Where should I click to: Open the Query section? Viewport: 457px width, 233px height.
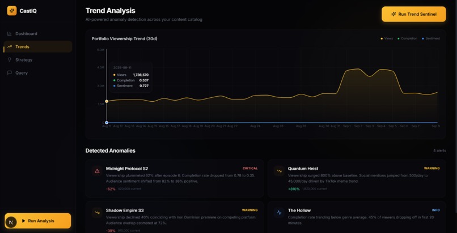click(38, 73)
